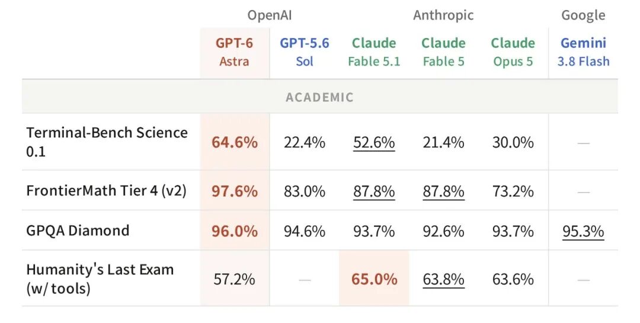Open the underlined 95.3% Gemini score
Screen dimensions: 640x323
pos(583,232)
